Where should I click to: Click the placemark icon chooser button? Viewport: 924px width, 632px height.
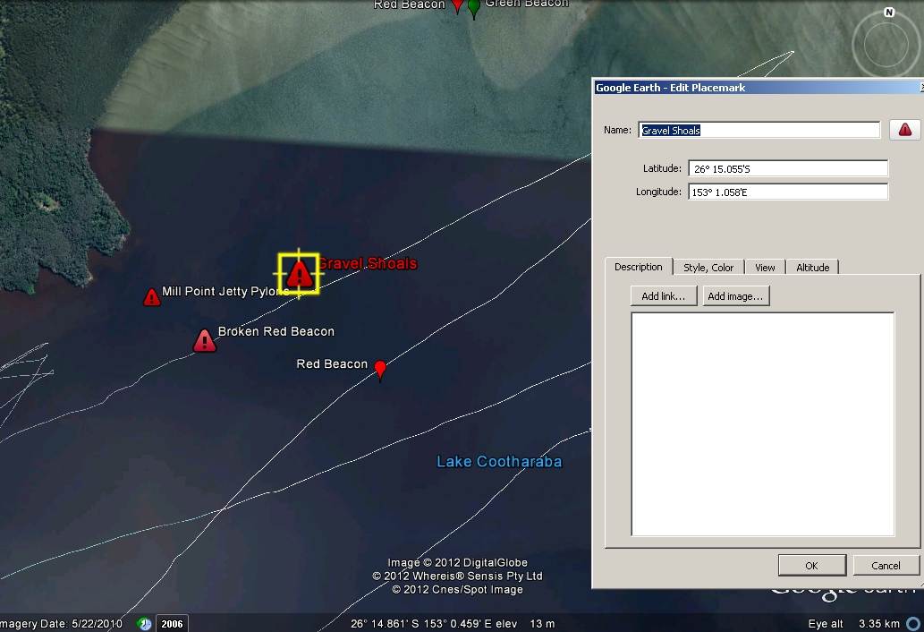[x=904, y=130]
